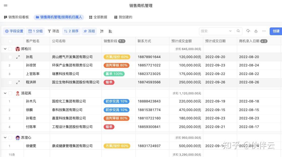Tick the select-all header checkbox
This screenshot has width=282, height=157.
(x=10, y=41)
